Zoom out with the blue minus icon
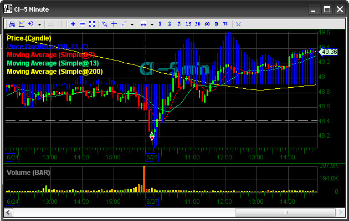This screenshot has height=221, width=349. tap(83, 24)
